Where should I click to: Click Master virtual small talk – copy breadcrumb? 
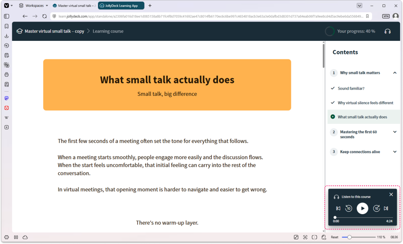tap(54, 31)
